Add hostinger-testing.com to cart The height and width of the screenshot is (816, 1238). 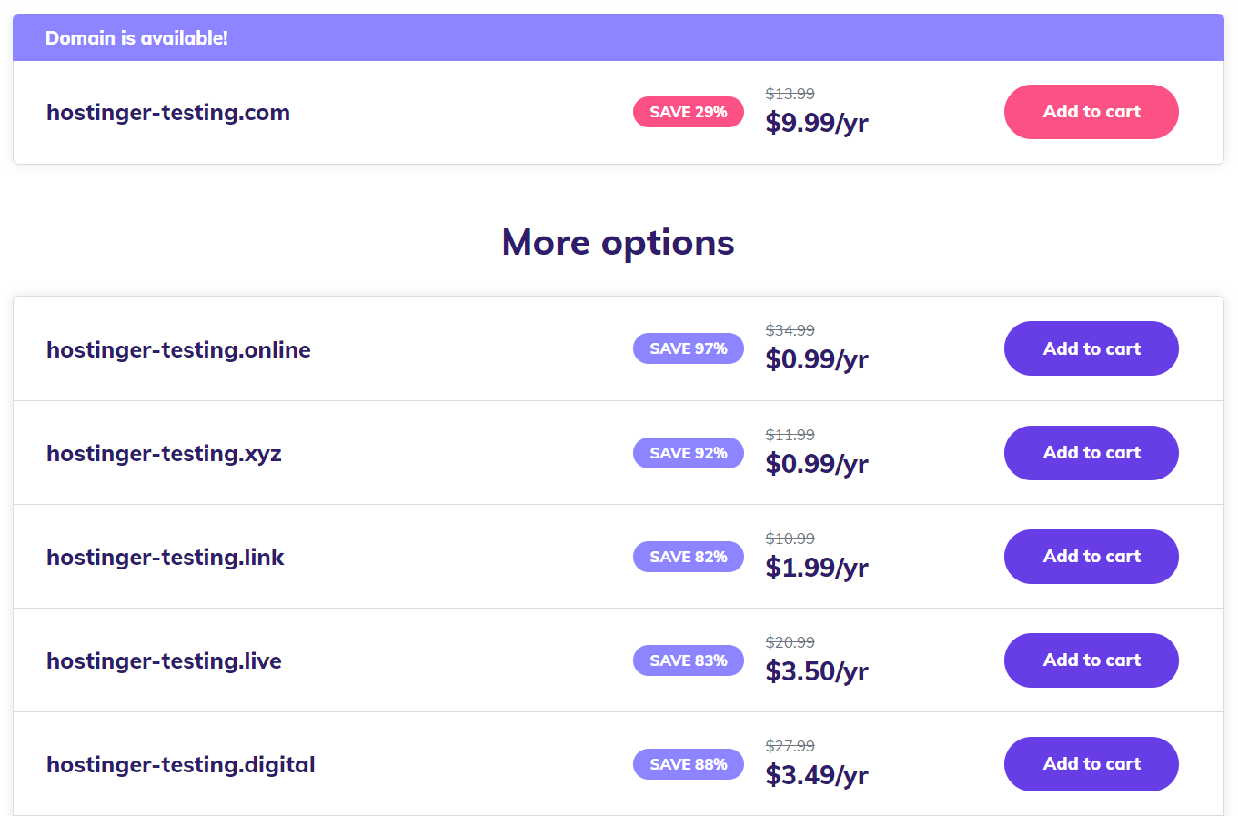1091,112
